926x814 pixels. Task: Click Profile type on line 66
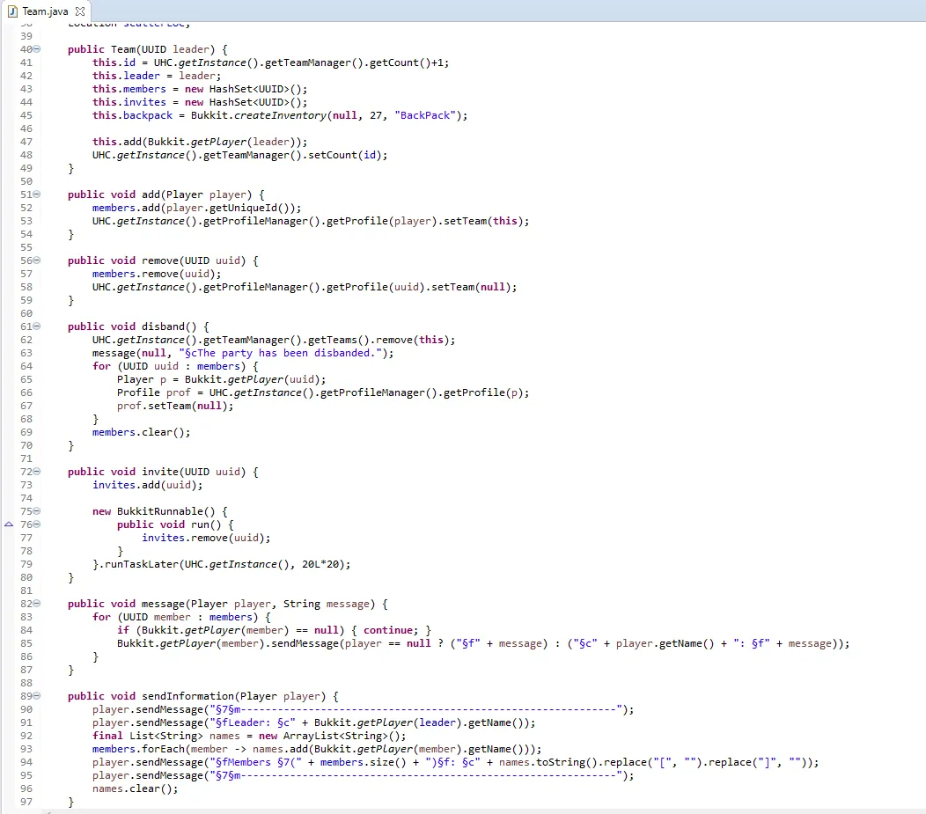[138, 393]
